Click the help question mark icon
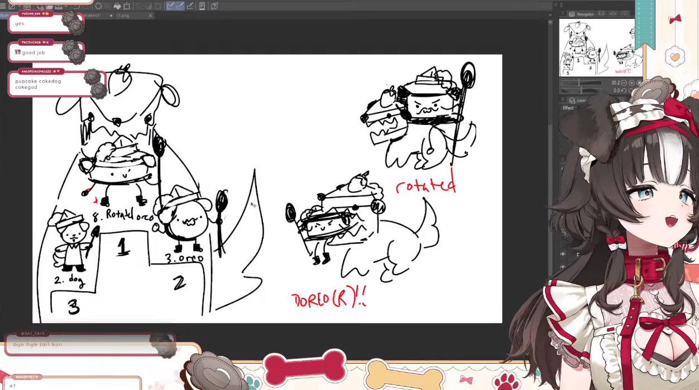 215,6
